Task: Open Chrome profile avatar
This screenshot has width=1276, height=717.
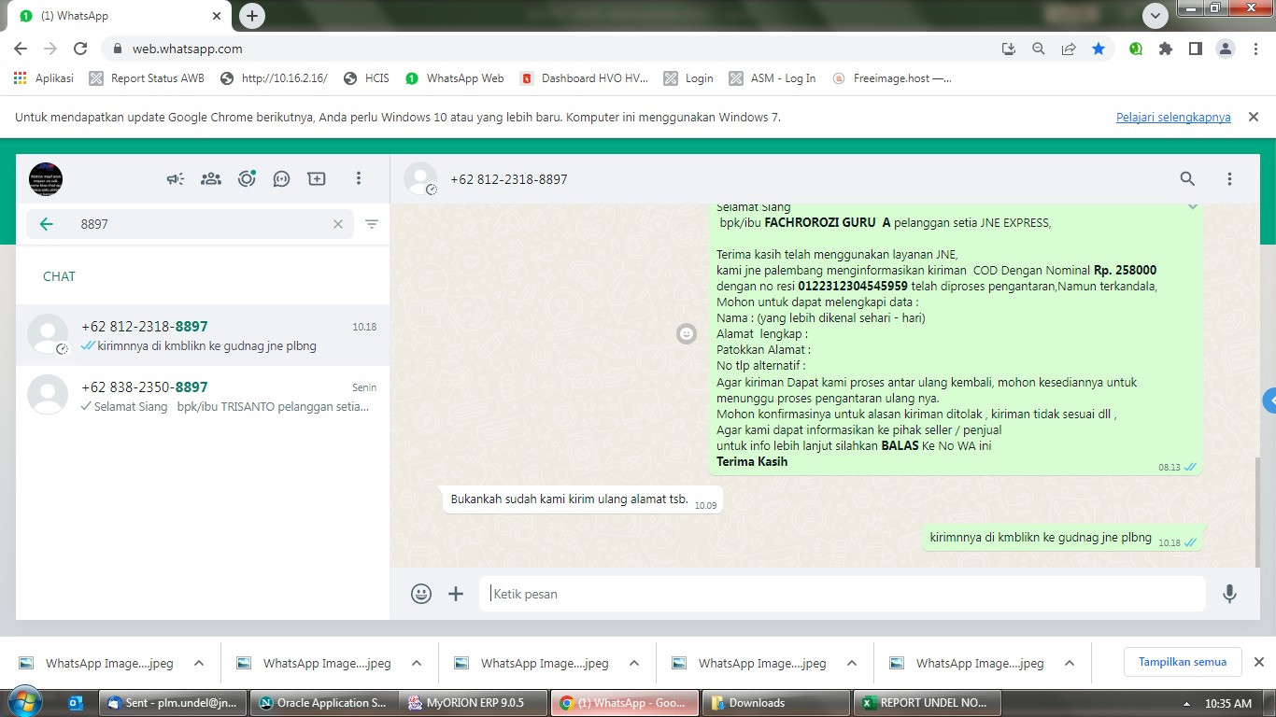Action: (x=1226, y=49)
